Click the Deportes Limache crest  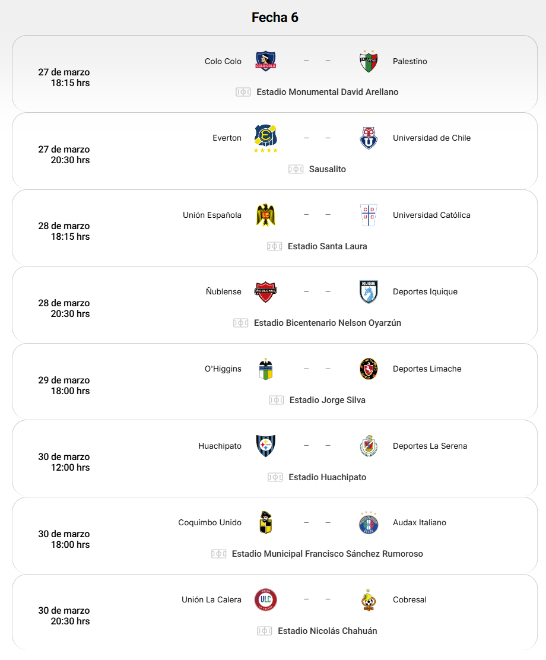(x=369, y=369)
